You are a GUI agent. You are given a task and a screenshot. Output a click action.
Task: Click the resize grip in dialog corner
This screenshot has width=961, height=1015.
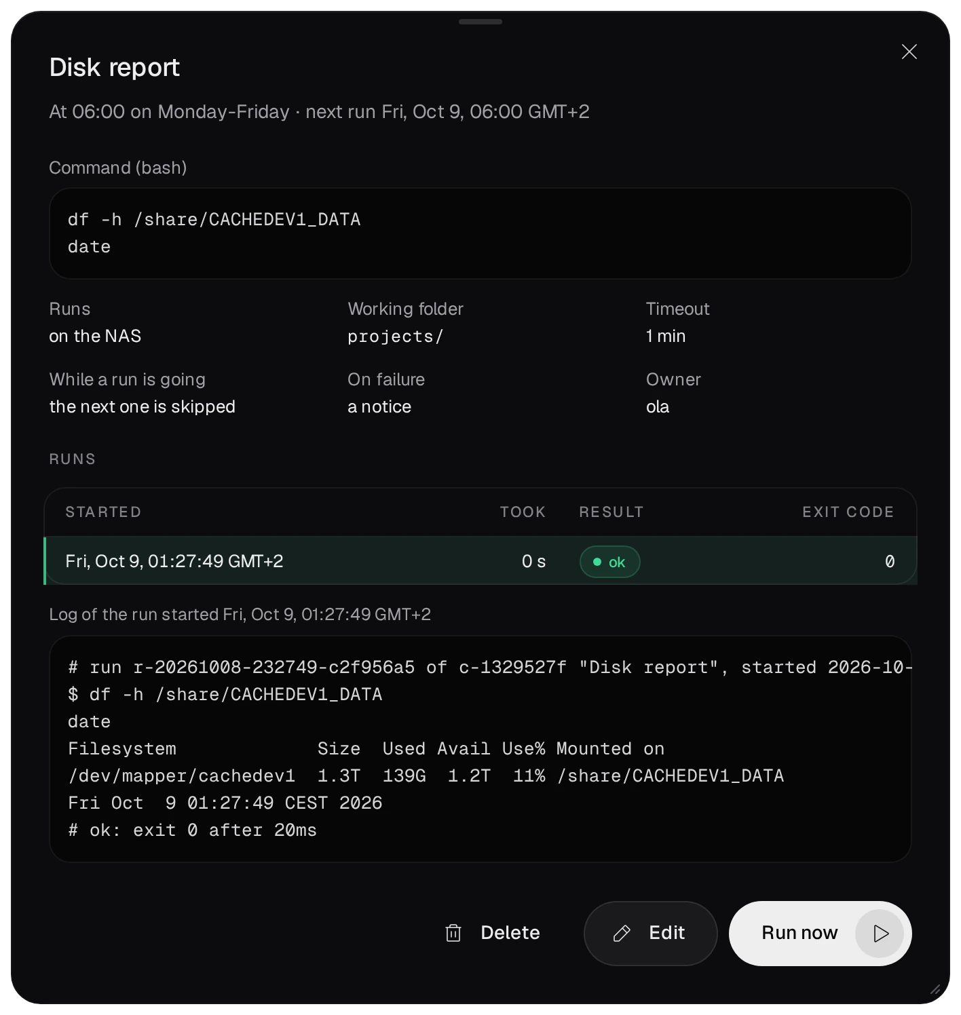point(935,989)
